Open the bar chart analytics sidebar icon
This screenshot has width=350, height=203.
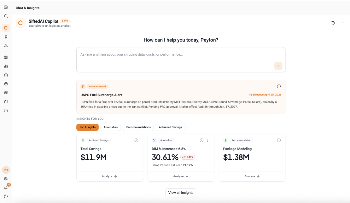(x=6, y=66)
